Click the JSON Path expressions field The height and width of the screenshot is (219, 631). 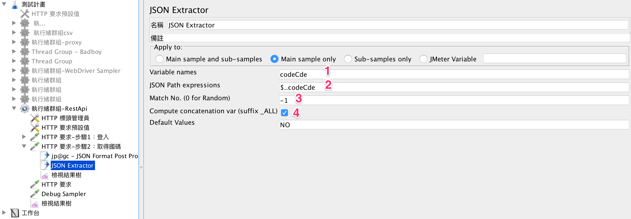click(454, 88)
